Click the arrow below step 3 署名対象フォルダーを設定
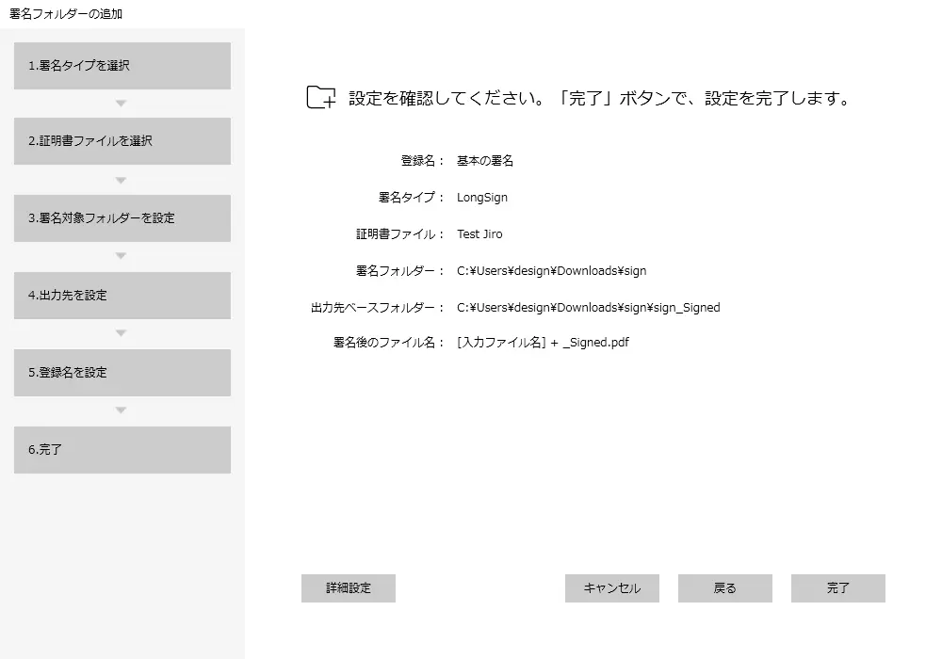942x659 pixels. coord(121,256)
